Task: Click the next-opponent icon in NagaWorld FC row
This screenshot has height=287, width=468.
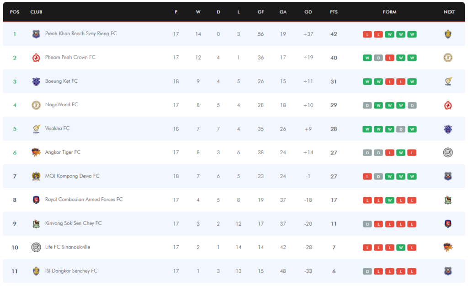Action: pos(448,105)
